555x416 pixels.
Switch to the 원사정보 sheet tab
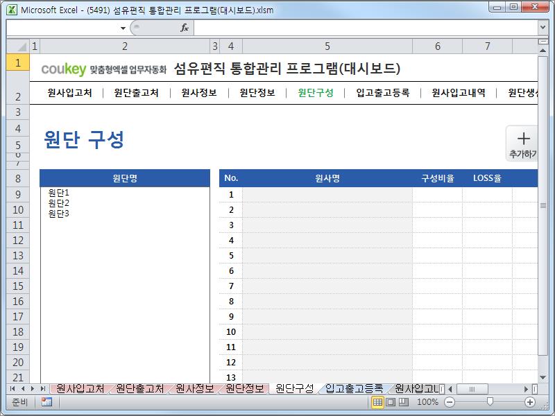coord(195,389)
